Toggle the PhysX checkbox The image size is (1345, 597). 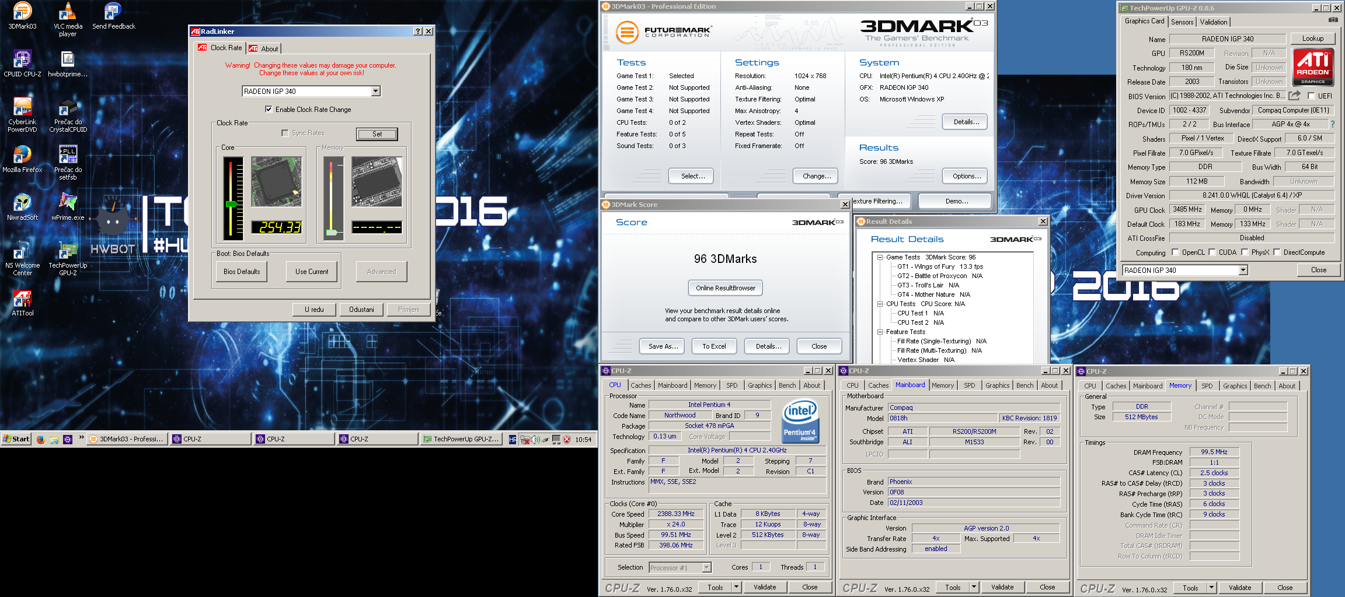(1245, 252)
